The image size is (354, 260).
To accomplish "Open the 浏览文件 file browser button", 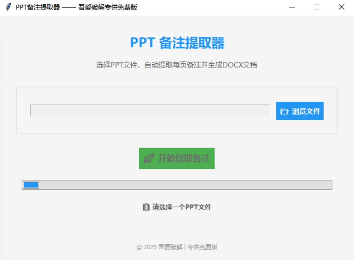I will tap(300, 111).
